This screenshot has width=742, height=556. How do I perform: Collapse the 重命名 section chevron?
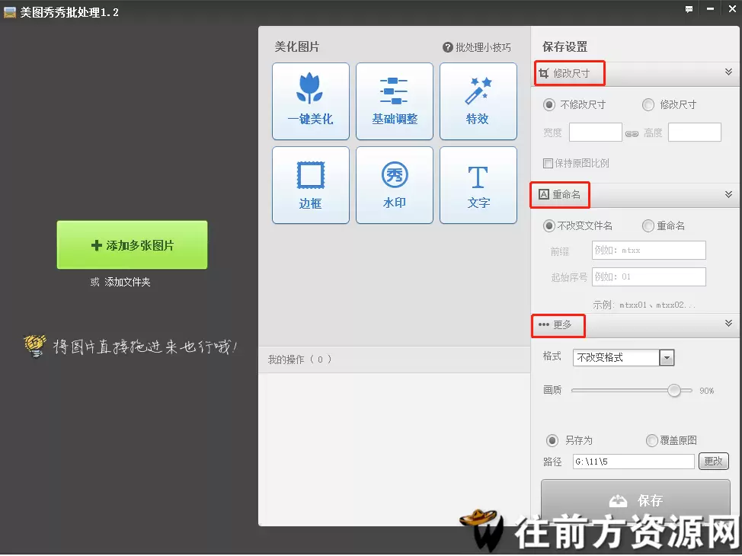(x=729, y=194)
